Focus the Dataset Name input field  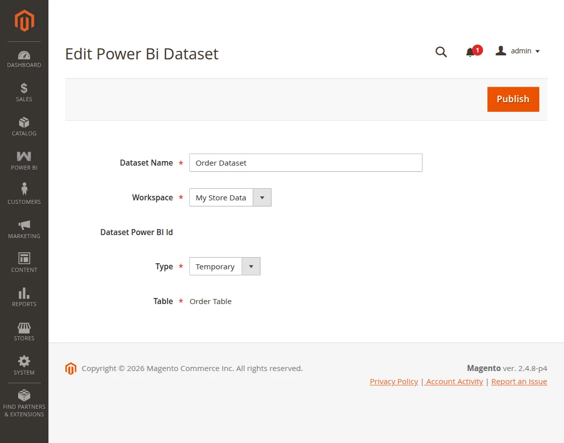tap(306, 163)
